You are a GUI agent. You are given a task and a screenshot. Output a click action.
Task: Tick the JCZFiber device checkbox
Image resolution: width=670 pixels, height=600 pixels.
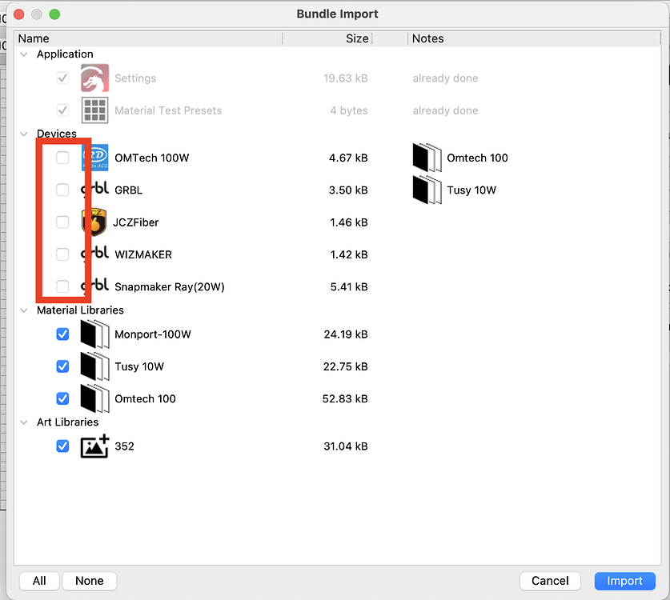tap(62, 222)
